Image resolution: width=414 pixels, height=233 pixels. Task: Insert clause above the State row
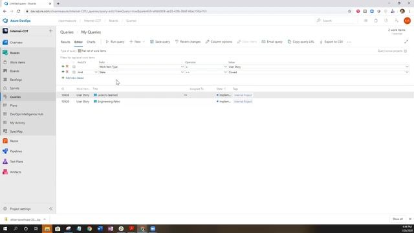click(x=63, y=72)
